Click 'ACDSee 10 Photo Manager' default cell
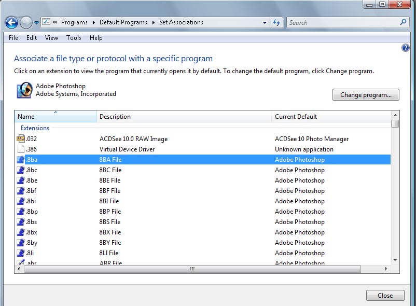The image size is (416, 306). tap(312, 138)
